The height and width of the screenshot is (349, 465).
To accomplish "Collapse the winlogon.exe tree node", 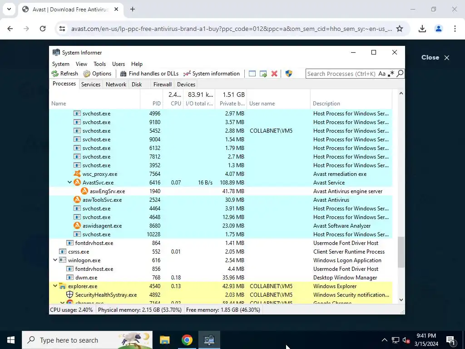I will click(x=55, y=260).
